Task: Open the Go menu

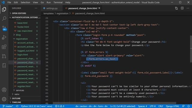Action: [42, 2]
